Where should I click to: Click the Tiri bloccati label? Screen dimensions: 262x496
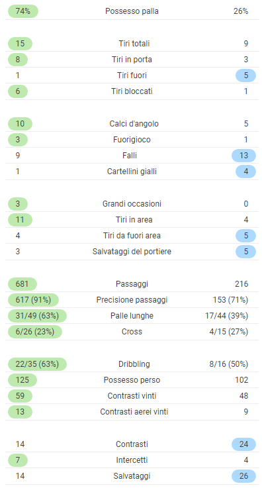coord(132,91)
